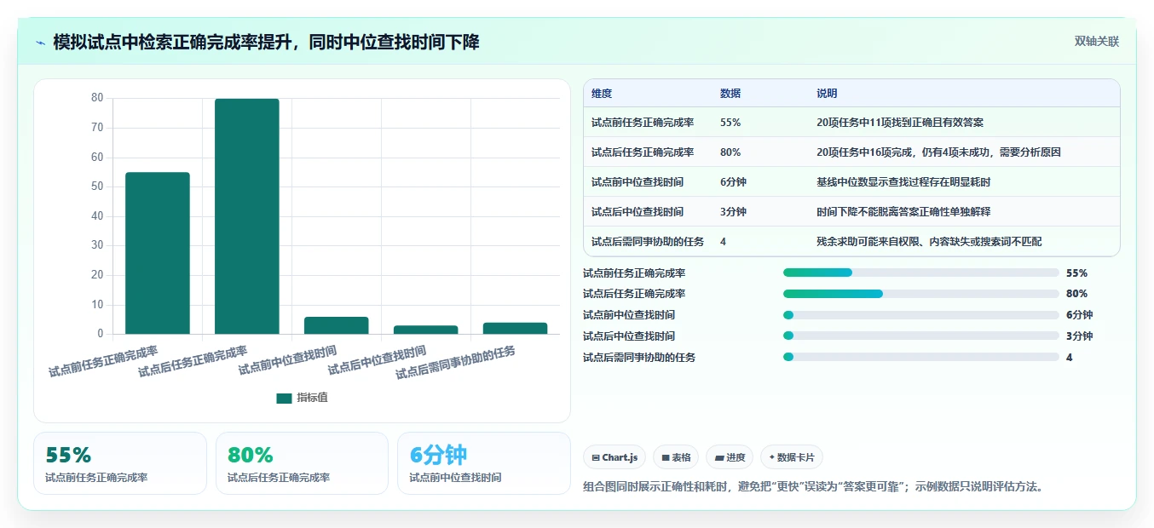Click the 3分钟 progress bar
The width and height of the screenshot is (1154, 528).
click(x=921, y=336)
